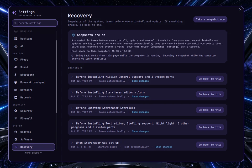Click the DEVICES section header

(18, 54)
